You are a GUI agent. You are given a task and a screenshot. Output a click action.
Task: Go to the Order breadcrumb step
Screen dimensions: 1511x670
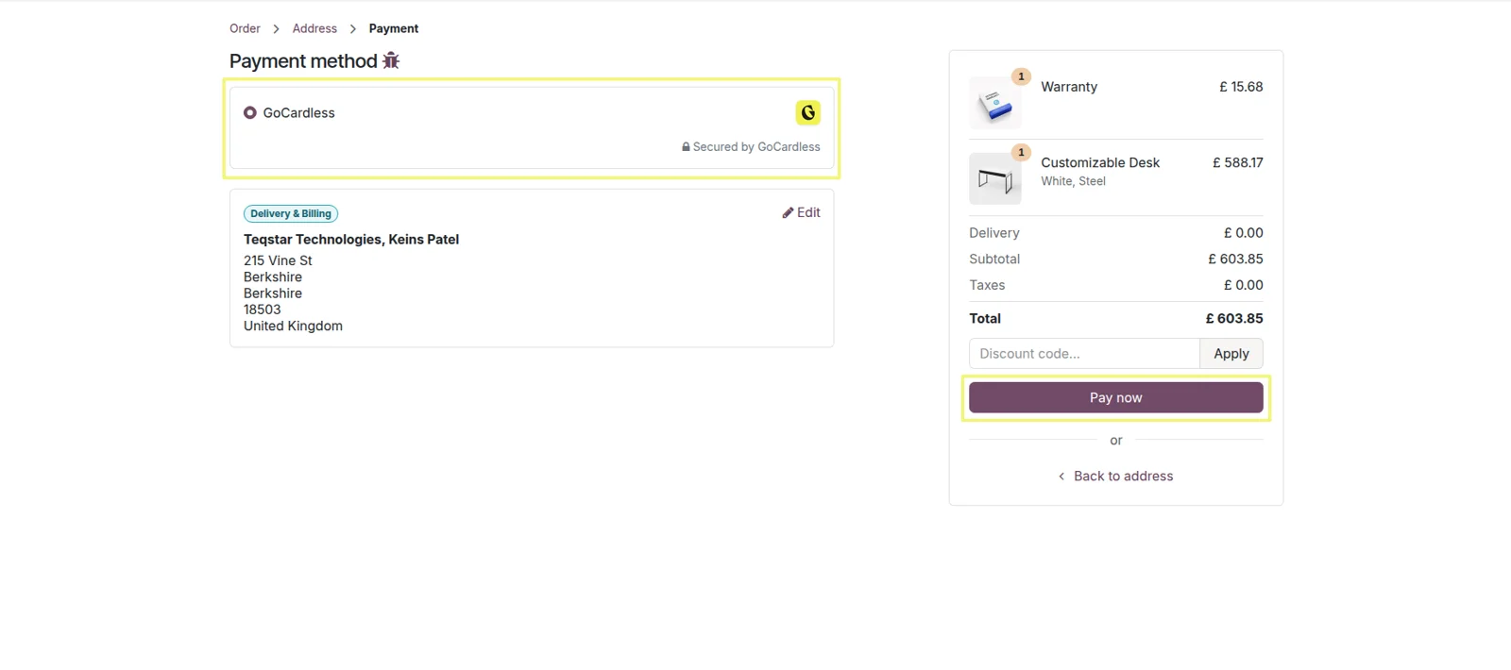coord(245,28)
